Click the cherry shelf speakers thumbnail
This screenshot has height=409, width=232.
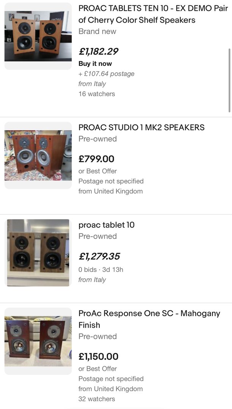point(38,36)
